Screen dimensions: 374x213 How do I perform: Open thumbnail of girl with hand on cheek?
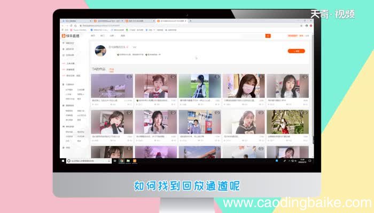pos(112,122)
